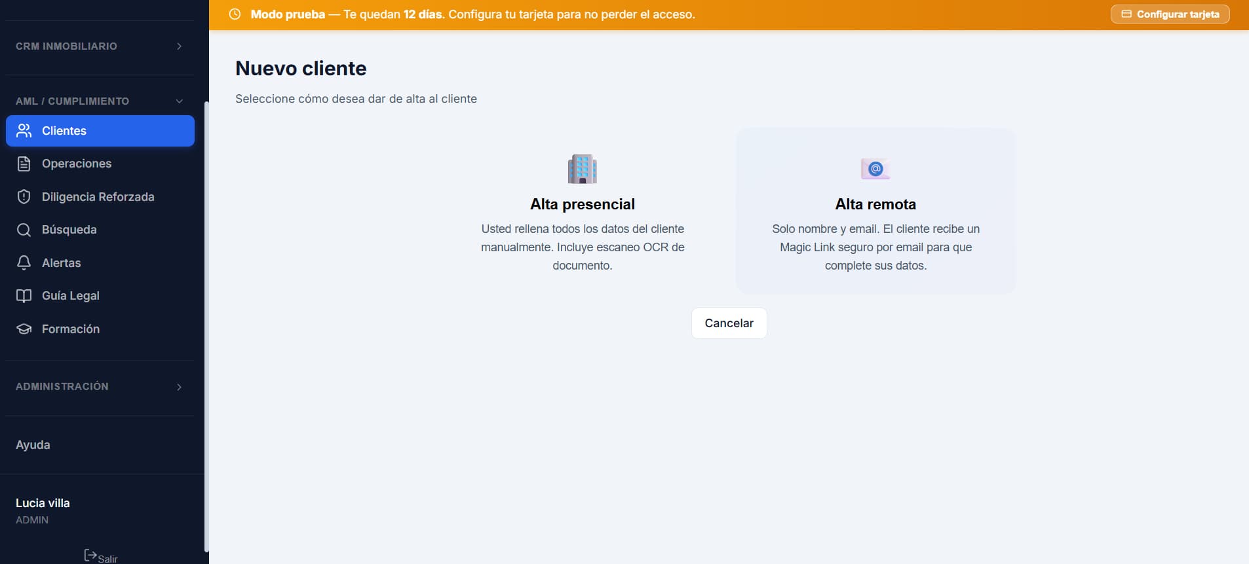Expand the CRM Inmobiliario section chevron
Image resolution: width=1249 pixels, height=564 pixels.
(180, 46)
